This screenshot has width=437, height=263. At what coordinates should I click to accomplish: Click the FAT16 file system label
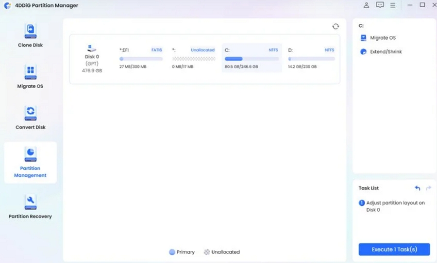point(157,50)
